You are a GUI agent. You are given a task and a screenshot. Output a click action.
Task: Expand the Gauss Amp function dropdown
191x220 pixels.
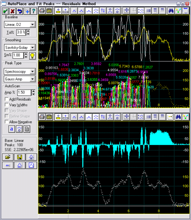tap(32, 79)
